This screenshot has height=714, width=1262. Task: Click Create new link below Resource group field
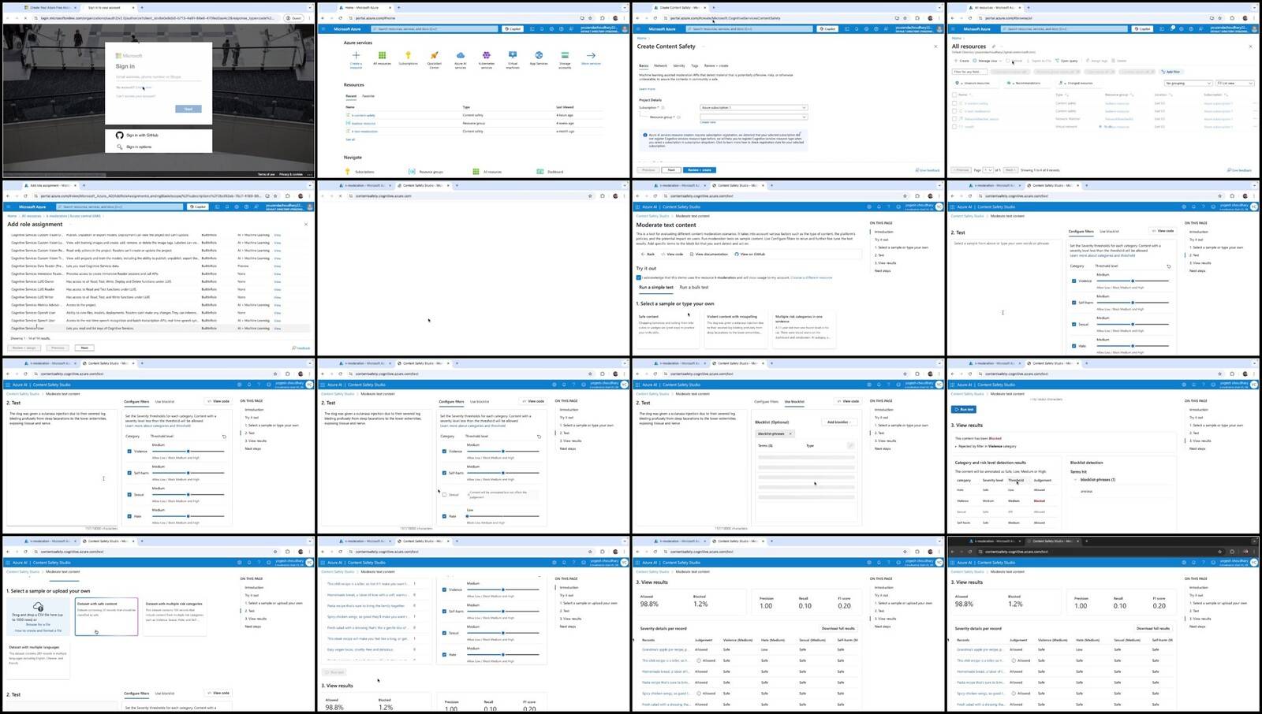click(708, 122)
